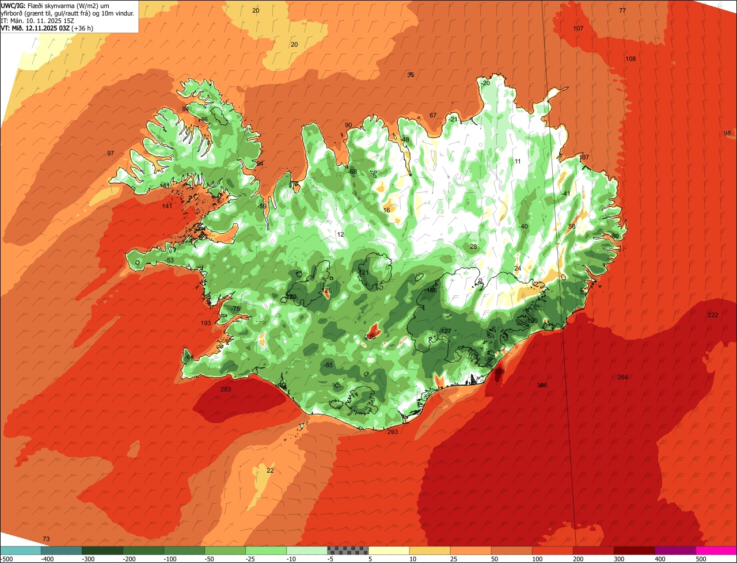Click the map value 222 near the right edge
Screen dimensions: 737x563
[x=713, y=315]
